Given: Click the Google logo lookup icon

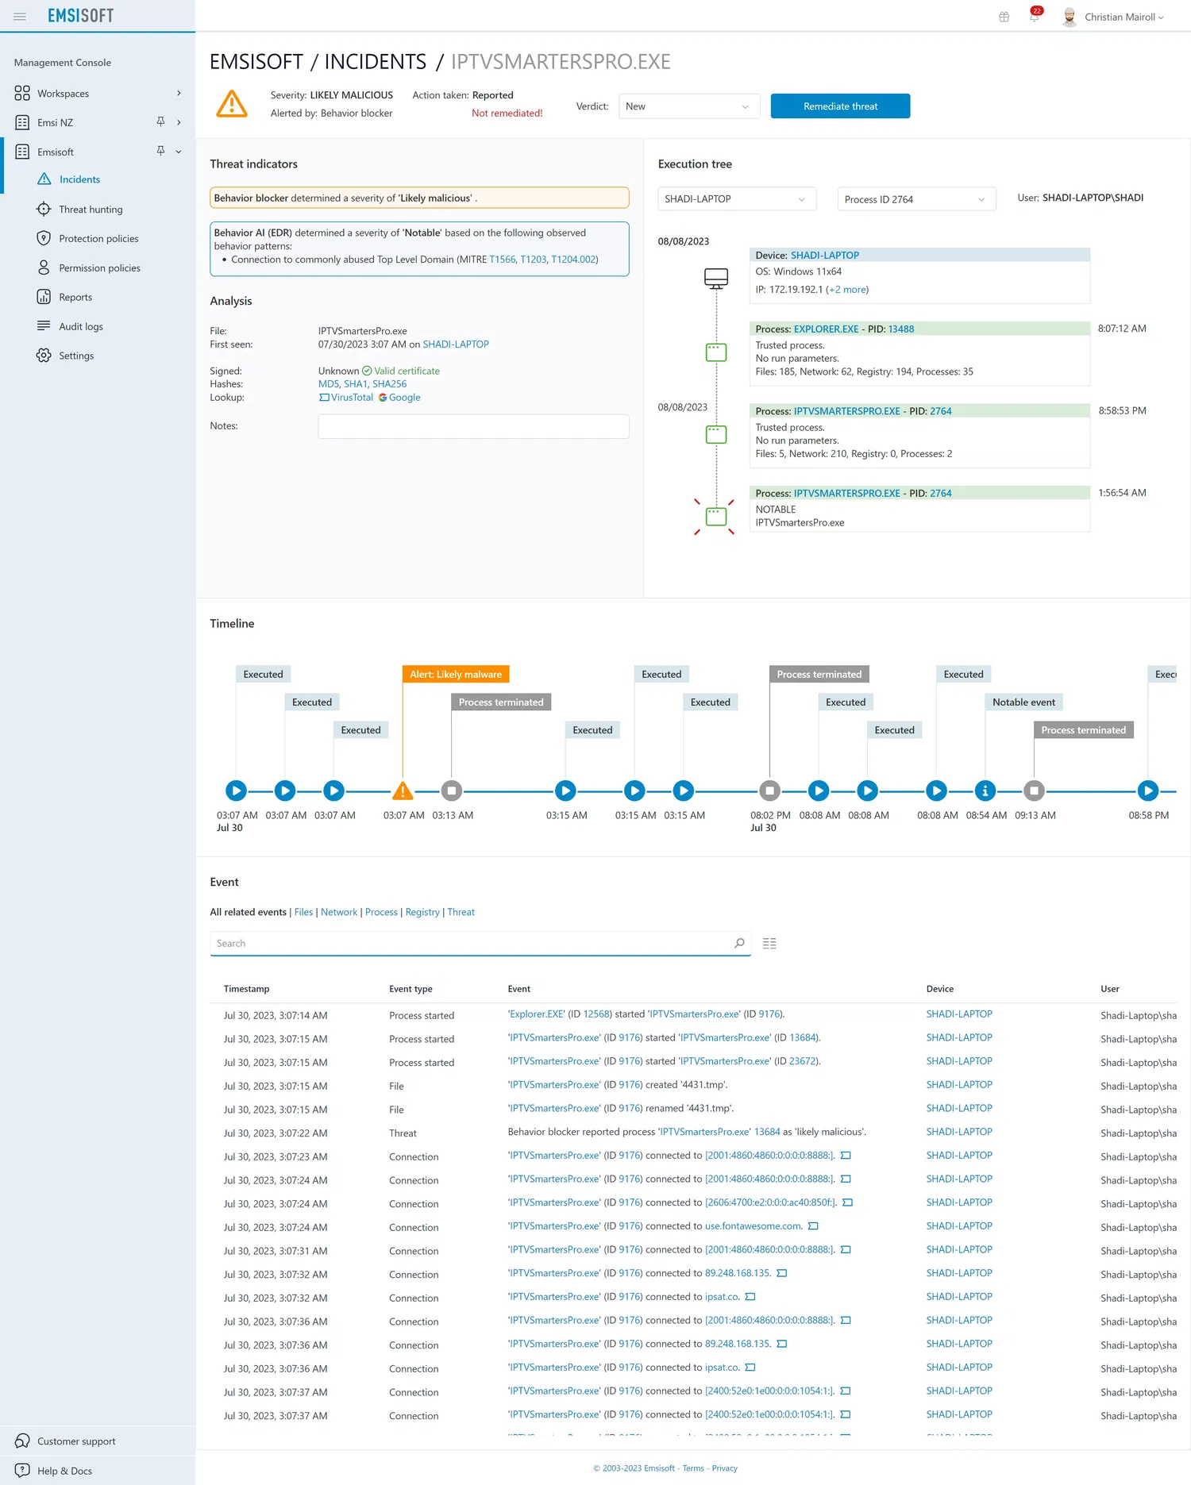Looking at the screenshot, I should 383,398.
